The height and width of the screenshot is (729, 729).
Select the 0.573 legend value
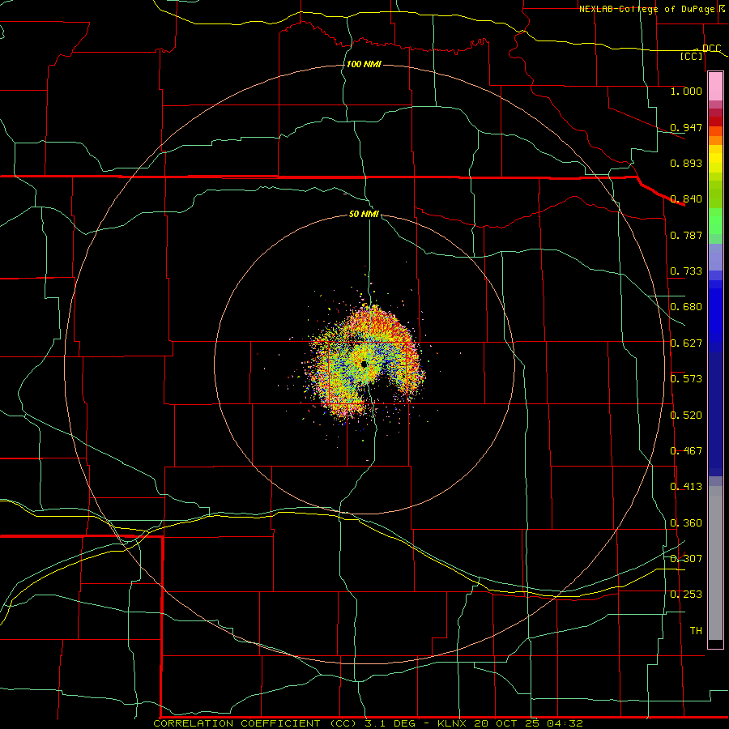coord(686,379)
